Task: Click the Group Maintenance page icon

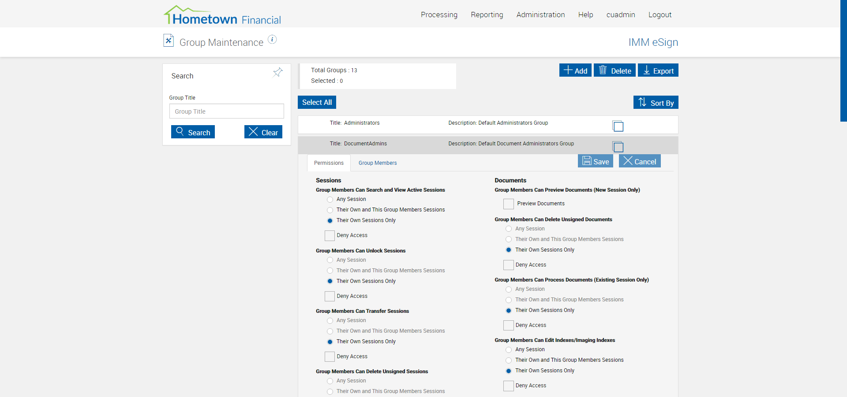Action: point(169,41)
